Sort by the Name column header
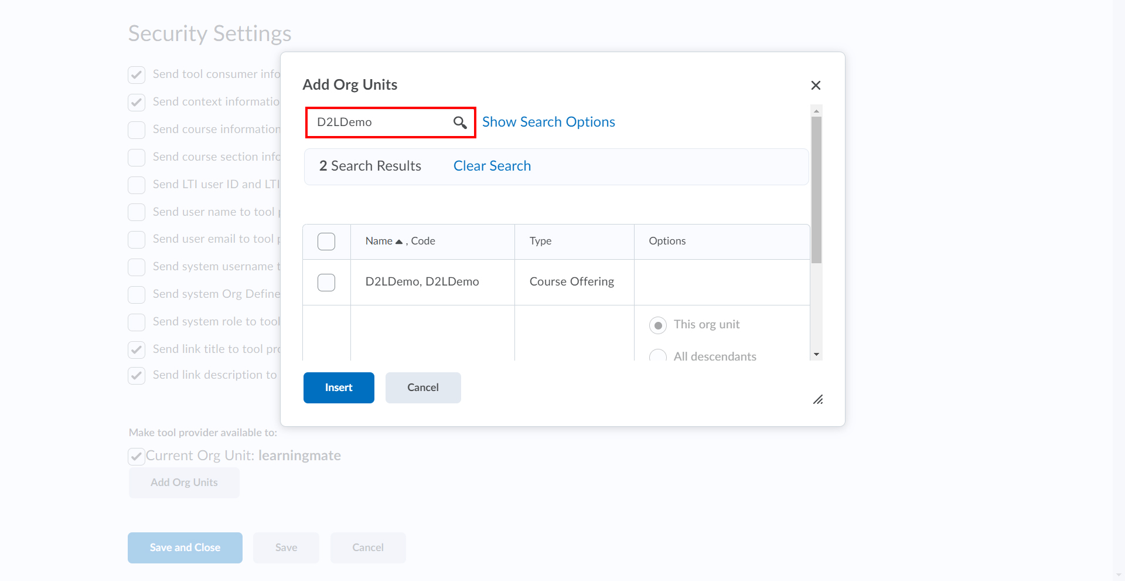 point(379,241)
